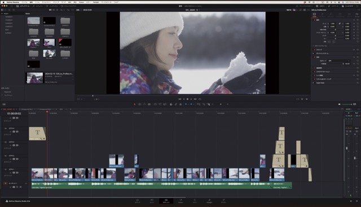The image size is (361, 207).
Task: Collapse the Master bin tree in Media Pool
Action: (2, 14)
